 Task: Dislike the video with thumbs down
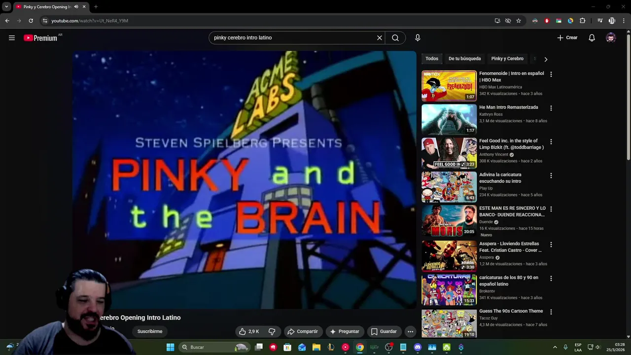click(272, 331)
